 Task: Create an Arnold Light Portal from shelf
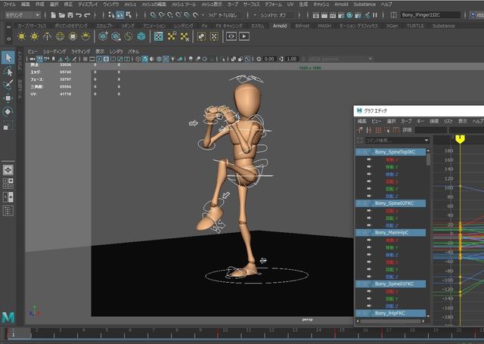click(x=73, y=36)
